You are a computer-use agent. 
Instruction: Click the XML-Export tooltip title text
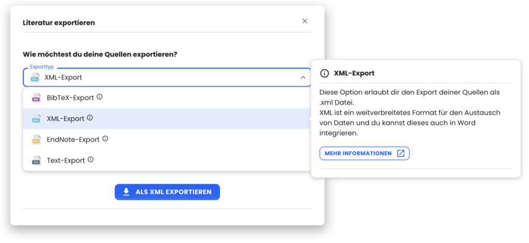pos(354,73)
